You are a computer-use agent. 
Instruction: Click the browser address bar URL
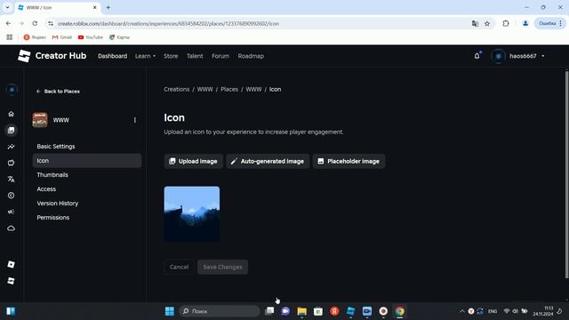(168, 24)
